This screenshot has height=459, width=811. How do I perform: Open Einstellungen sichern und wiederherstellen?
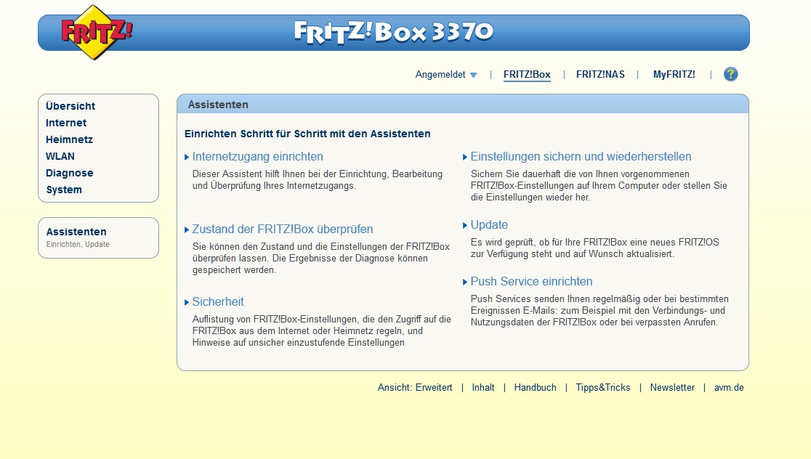(x=581, y=157)
